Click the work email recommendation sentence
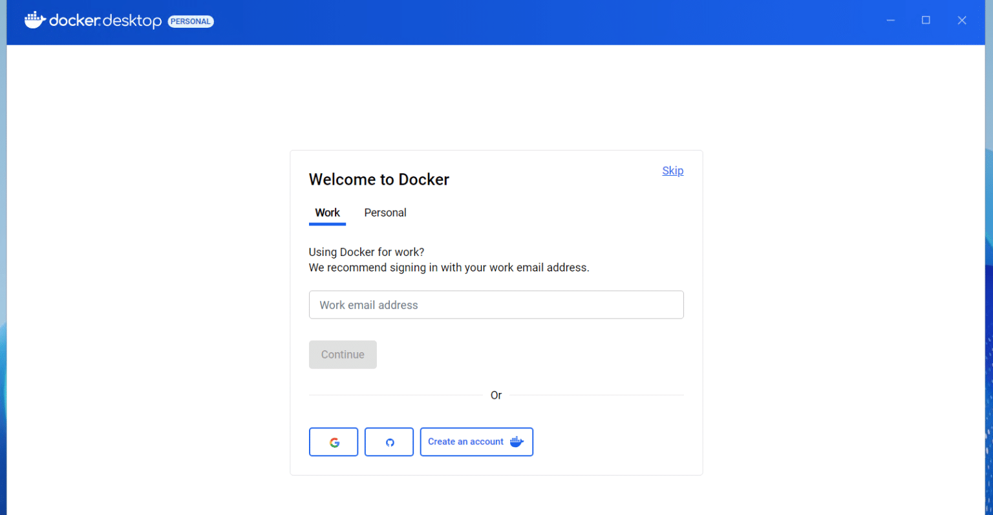This screenshot has height=515, width=993. click(x=449, y=268)
